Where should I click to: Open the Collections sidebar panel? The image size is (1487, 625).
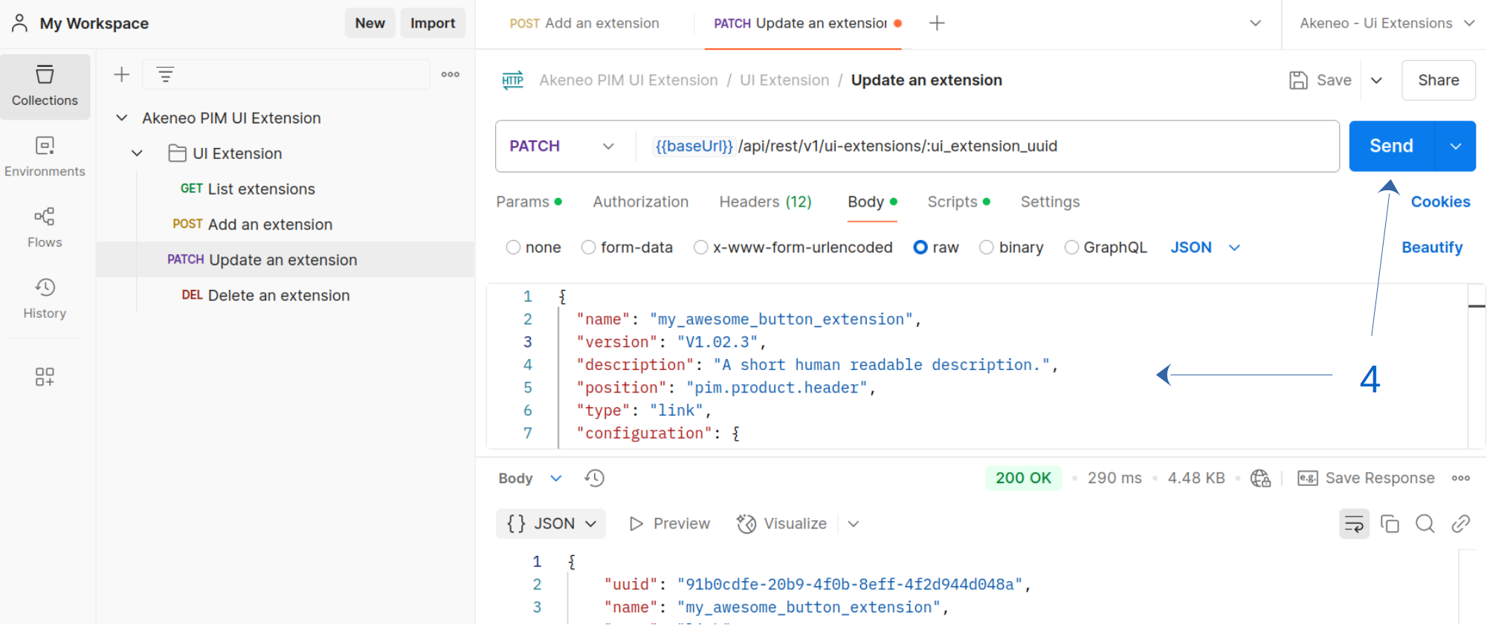(x=45, y=86)
